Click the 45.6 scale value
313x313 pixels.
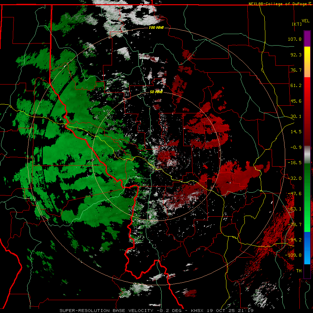tap(296, 101)
